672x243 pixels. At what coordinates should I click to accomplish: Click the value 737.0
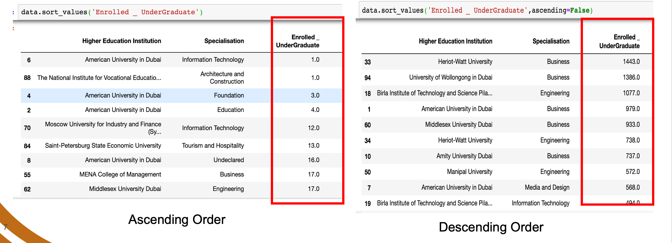click(x=633, y=156)
